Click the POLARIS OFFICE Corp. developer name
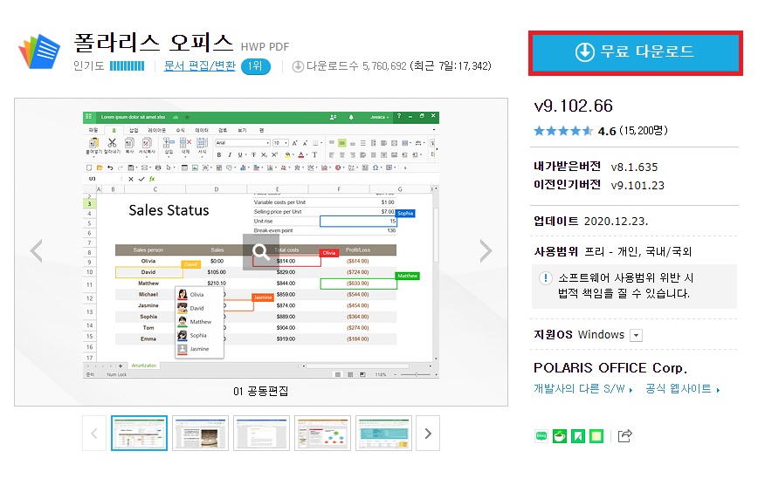This screenshot has height=492, width=758. 610,368
